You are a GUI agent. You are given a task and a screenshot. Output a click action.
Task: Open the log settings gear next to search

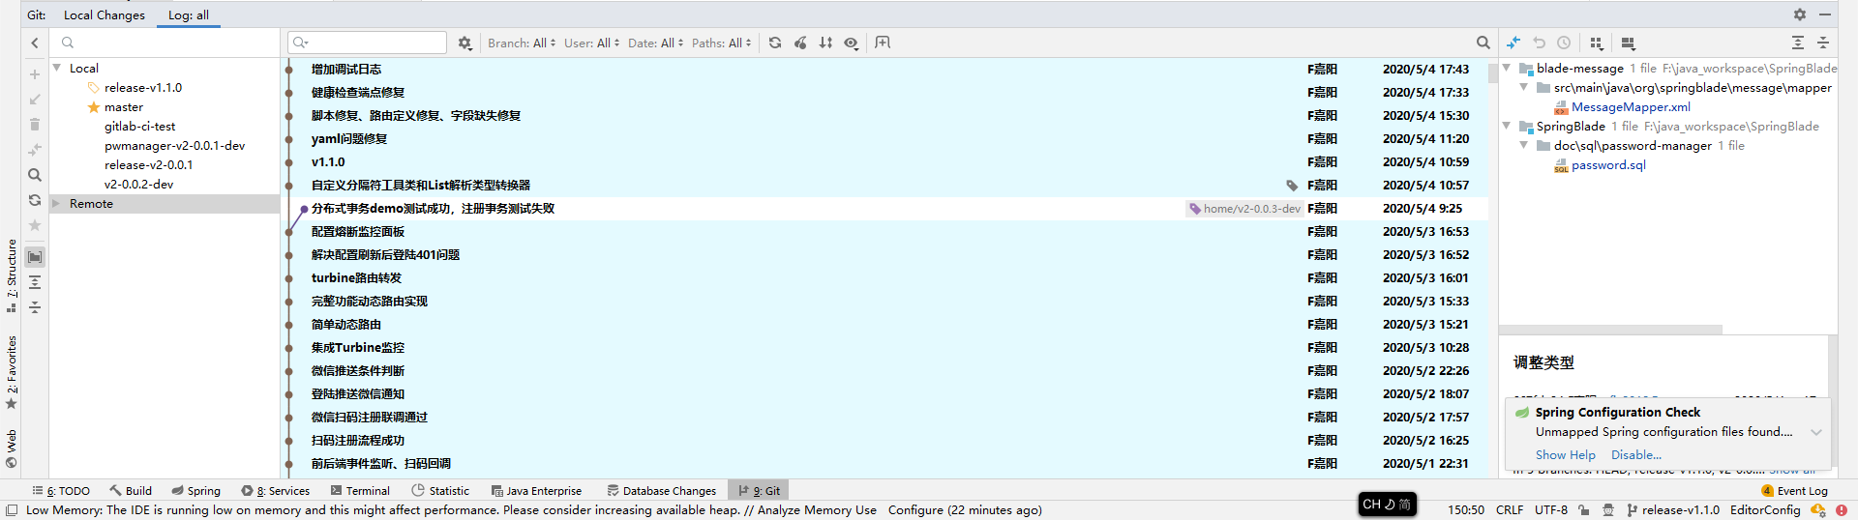tap(465, 43)
